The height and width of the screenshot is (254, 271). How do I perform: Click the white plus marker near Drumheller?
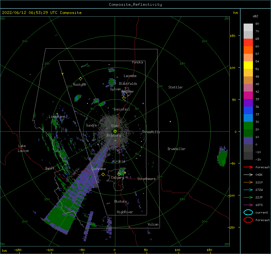click(x=170, y=121)
